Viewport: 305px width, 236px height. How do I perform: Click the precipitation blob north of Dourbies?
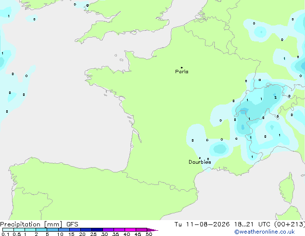[220, 149]
